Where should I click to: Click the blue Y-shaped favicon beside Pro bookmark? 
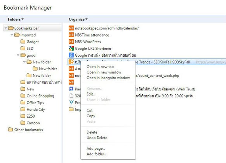click(x=71, y=102)
